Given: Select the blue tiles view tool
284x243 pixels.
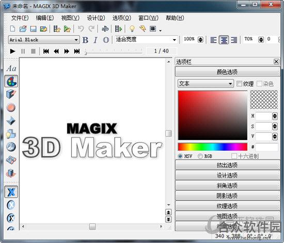Looking at the screenshot, I should [x=11, y=160].
